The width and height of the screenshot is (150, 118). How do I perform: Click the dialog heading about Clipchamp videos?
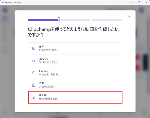[73, 32]
